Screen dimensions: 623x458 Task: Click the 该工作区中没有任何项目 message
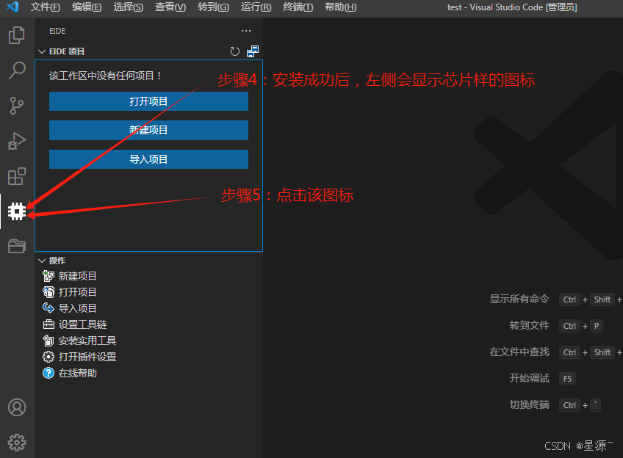coord(105,76)
